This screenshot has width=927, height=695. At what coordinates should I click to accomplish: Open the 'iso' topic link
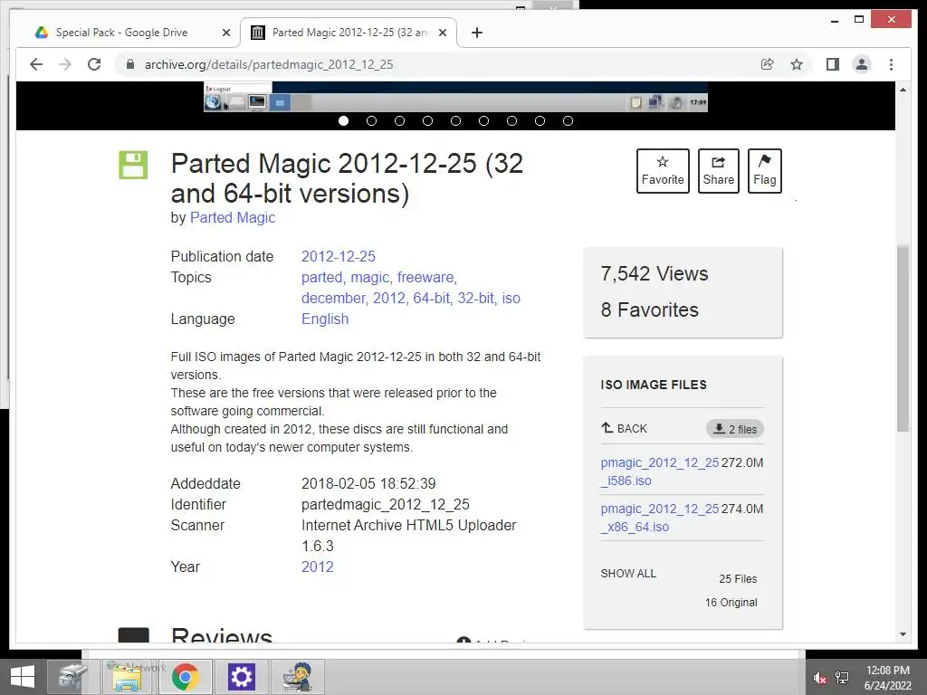tap(511, 298)
